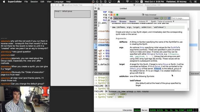
Task: Click user name Fieldsteel, Eli Mulvey
Action: [176, 2]
